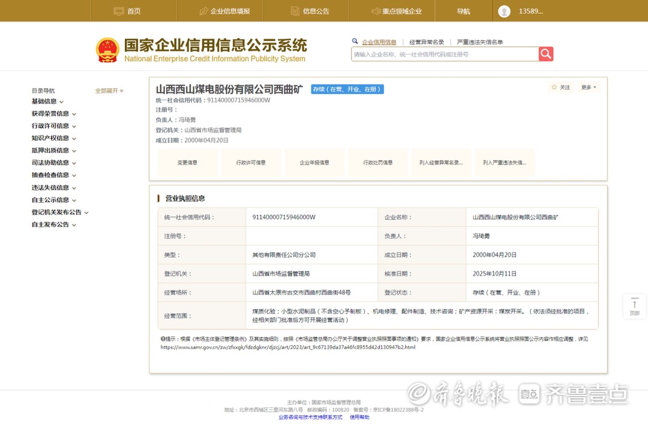Click the table 成立日期 value 2000年04月20日

coord(494,255)
